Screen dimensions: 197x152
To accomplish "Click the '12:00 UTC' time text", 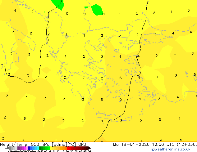I will click(163, 145).
